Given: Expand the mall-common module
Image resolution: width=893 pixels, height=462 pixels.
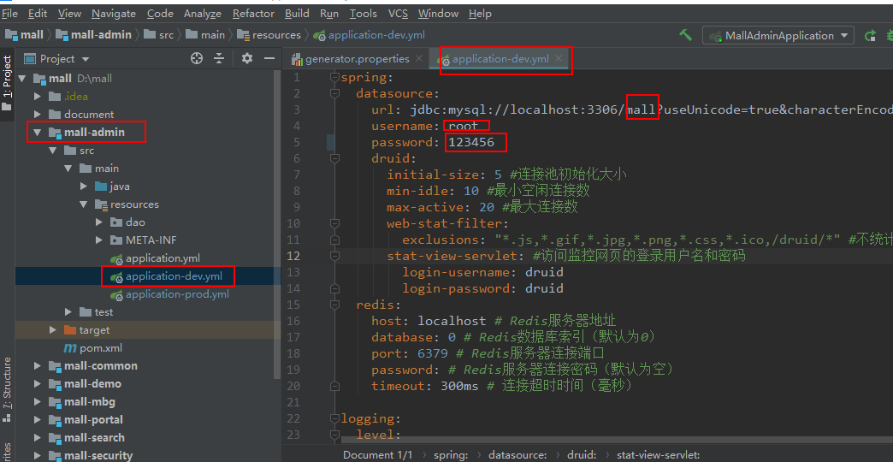Looking at the screenshot, I should [38, 365].
